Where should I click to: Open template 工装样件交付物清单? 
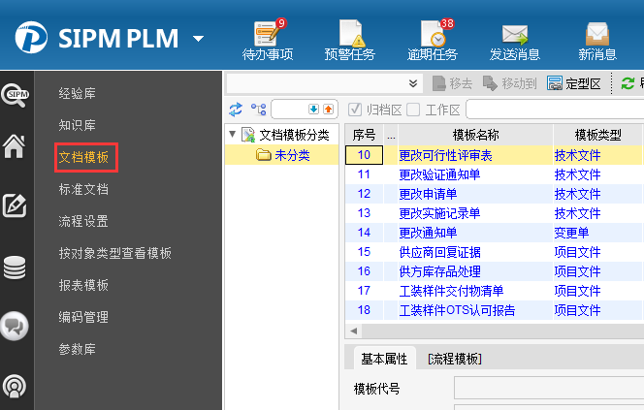451,291
